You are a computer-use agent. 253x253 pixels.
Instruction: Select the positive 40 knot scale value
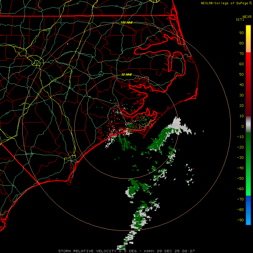coord(241,85)
